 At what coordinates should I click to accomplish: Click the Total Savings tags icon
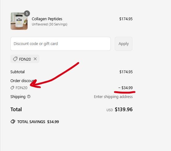pos(13,122)
